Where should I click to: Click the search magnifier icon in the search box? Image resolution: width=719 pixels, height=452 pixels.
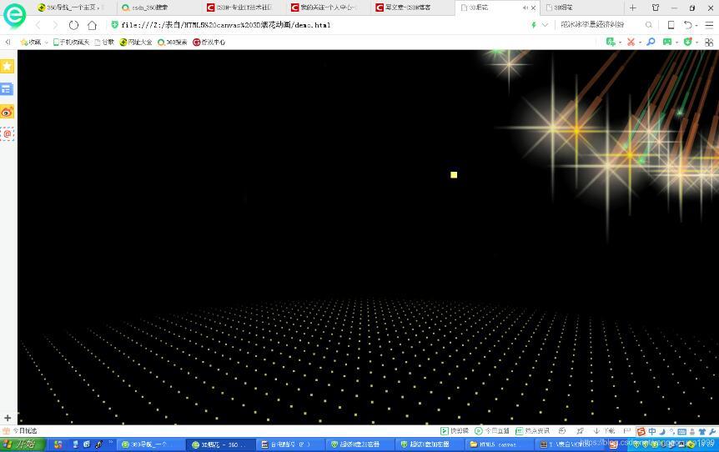(x=648, y=25)
